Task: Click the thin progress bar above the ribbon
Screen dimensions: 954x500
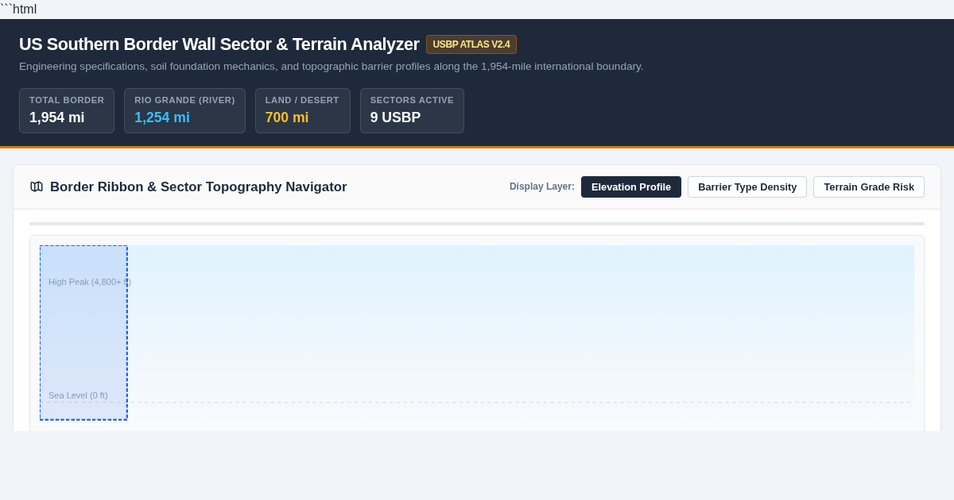Action: click(x=477, y=224)
